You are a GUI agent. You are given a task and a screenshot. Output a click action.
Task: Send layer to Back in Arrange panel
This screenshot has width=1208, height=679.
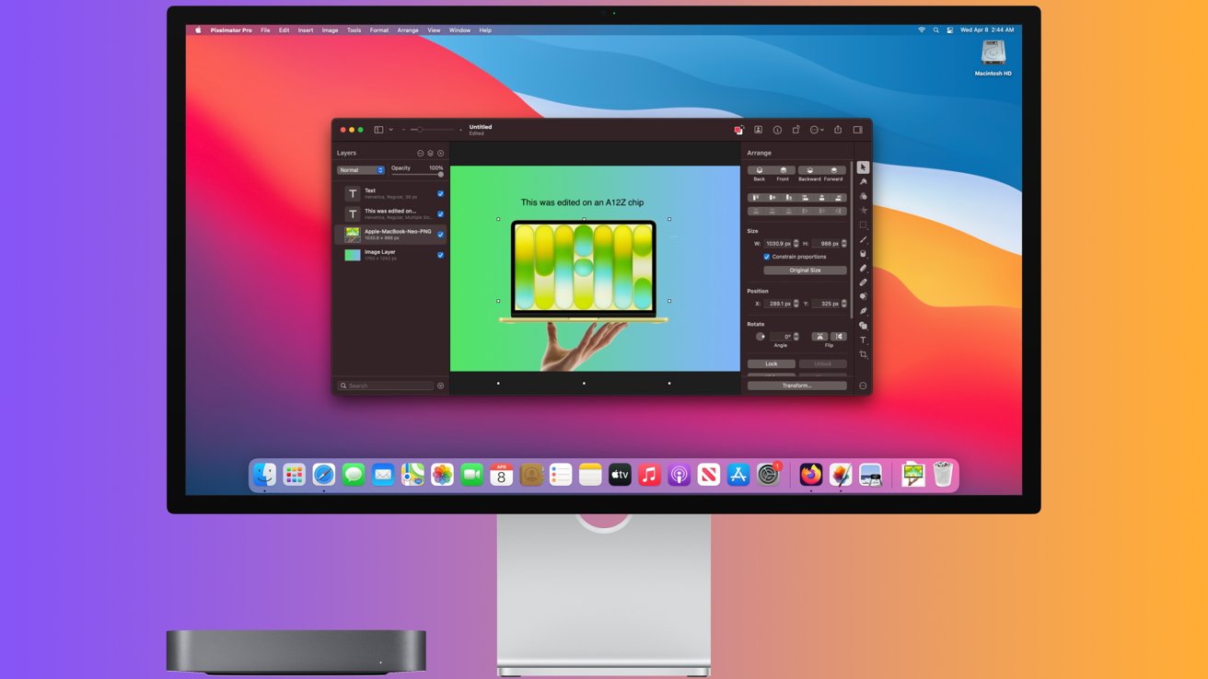tap(759, 171)
